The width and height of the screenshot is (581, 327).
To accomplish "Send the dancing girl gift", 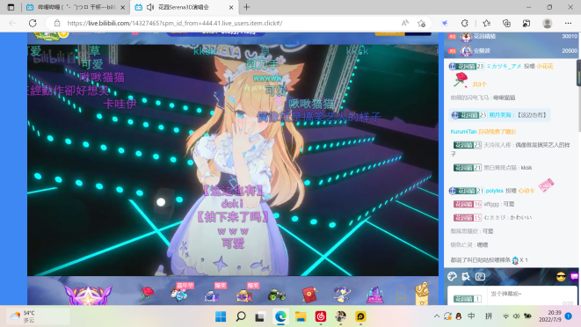I will pyautogui.click(x=342, y=294).
